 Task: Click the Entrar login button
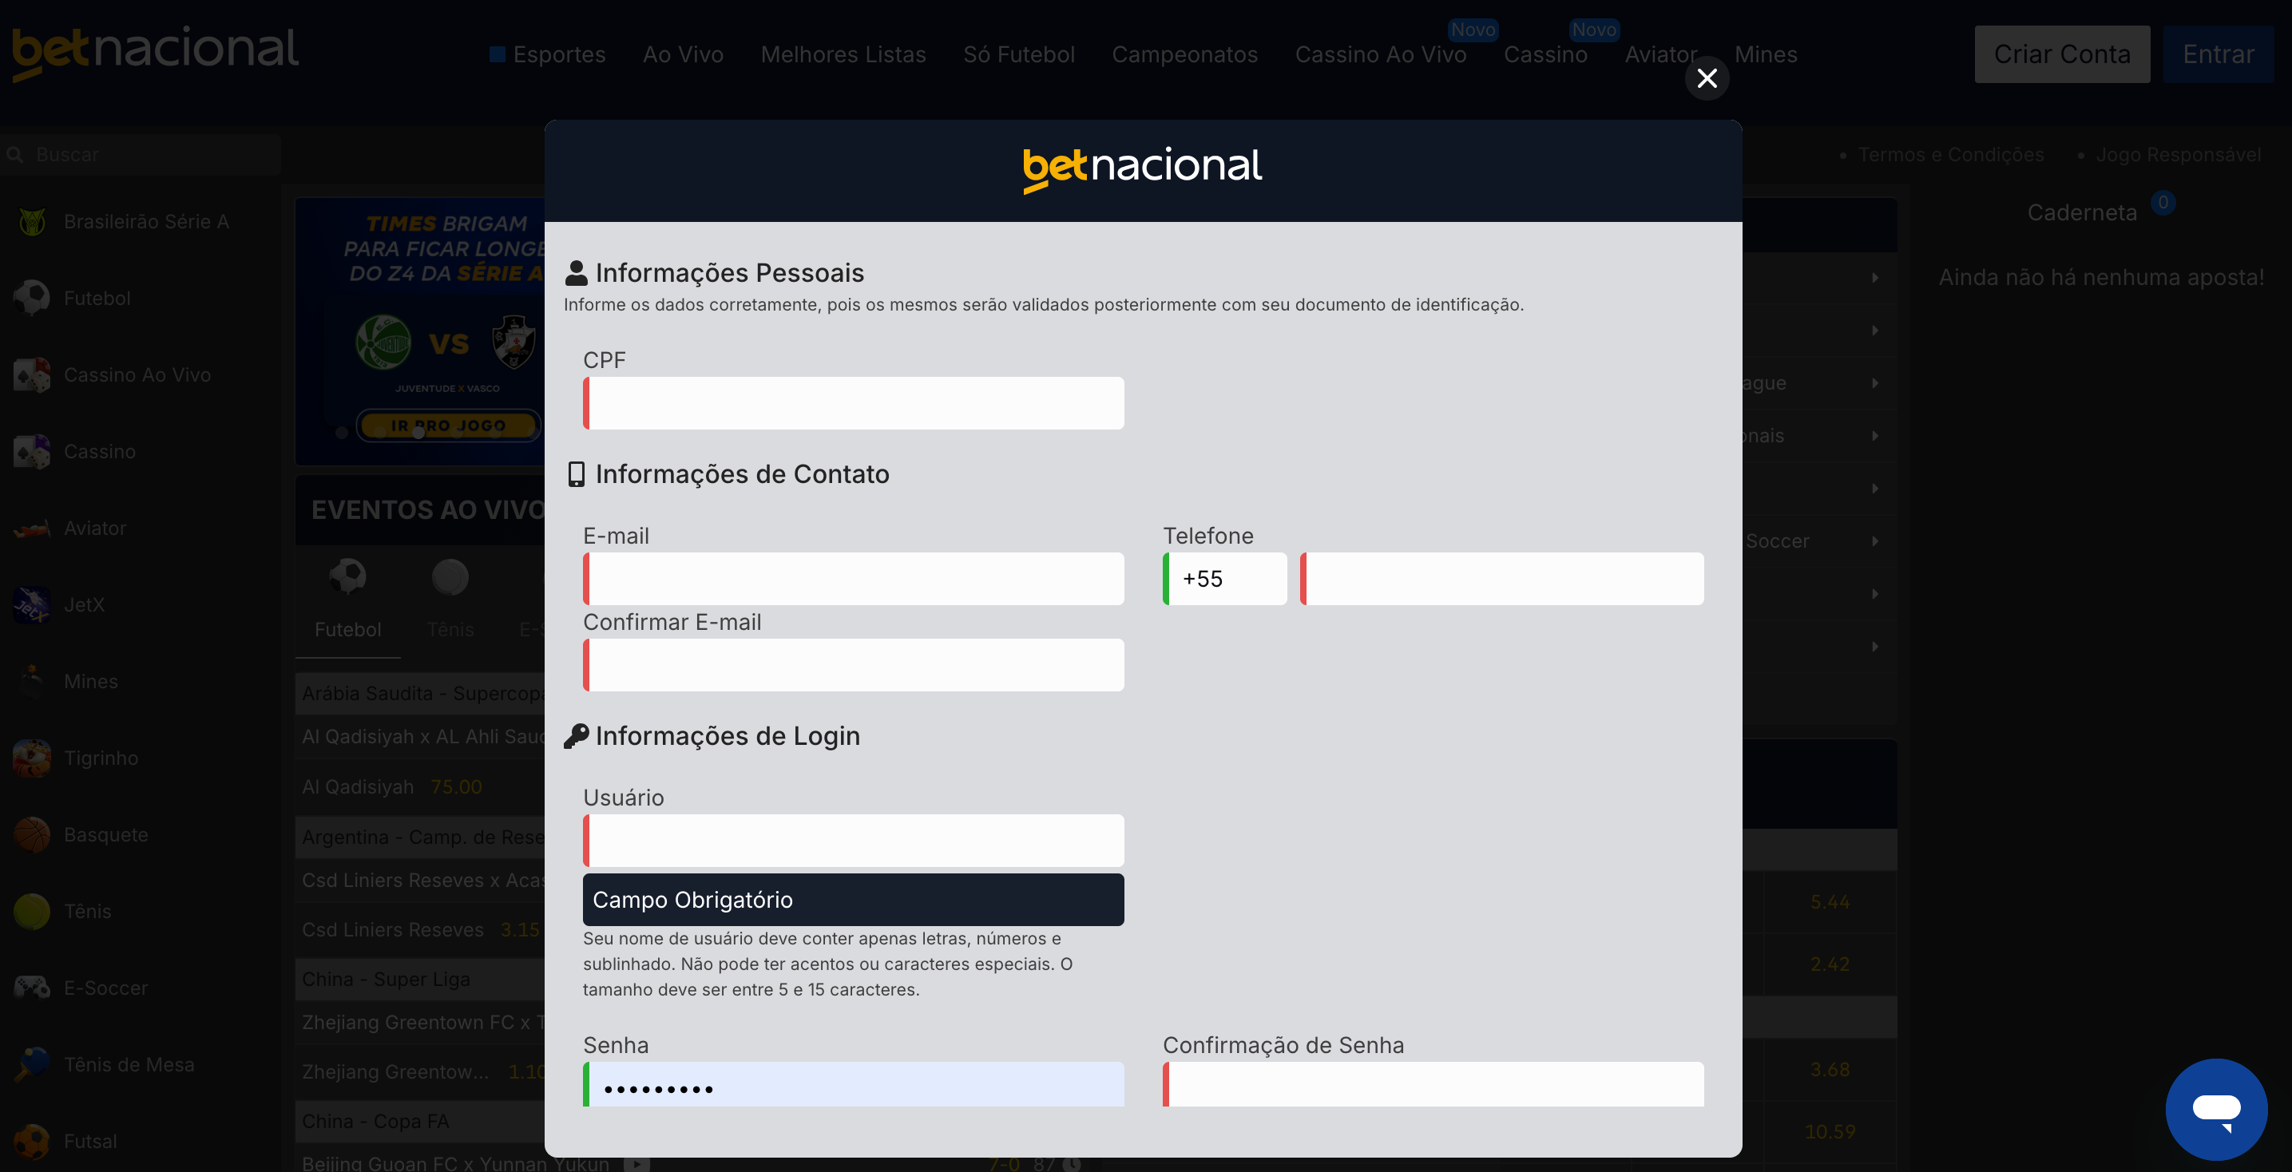point(2217,54)
